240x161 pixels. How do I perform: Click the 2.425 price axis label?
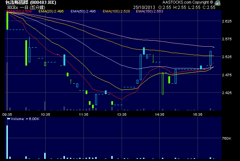[227, 93]
